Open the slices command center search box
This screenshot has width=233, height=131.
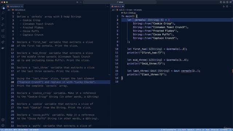coord(120,2)
